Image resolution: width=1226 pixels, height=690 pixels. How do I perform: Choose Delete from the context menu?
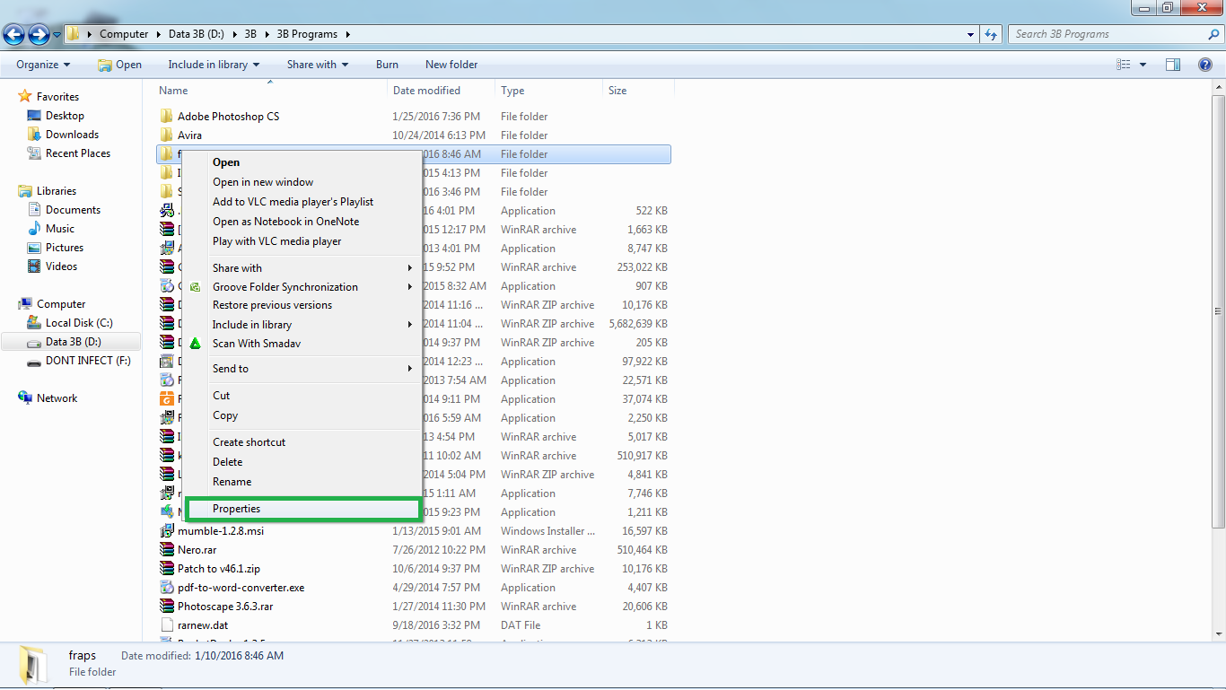tap(303, 462)
